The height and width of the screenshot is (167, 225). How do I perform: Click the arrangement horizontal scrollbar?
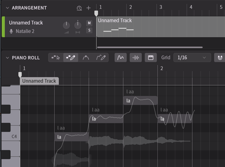[x=150, y=47]
